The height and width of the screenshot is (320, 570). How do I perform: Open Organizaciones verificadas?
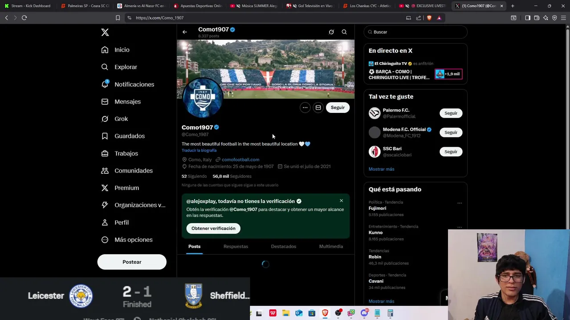coord(133,205)
